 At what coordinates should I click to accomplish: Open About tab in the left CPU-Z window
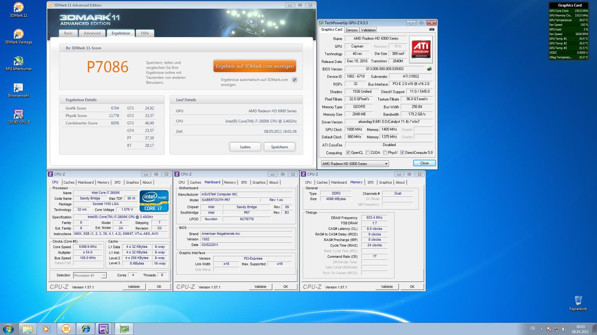147,182
